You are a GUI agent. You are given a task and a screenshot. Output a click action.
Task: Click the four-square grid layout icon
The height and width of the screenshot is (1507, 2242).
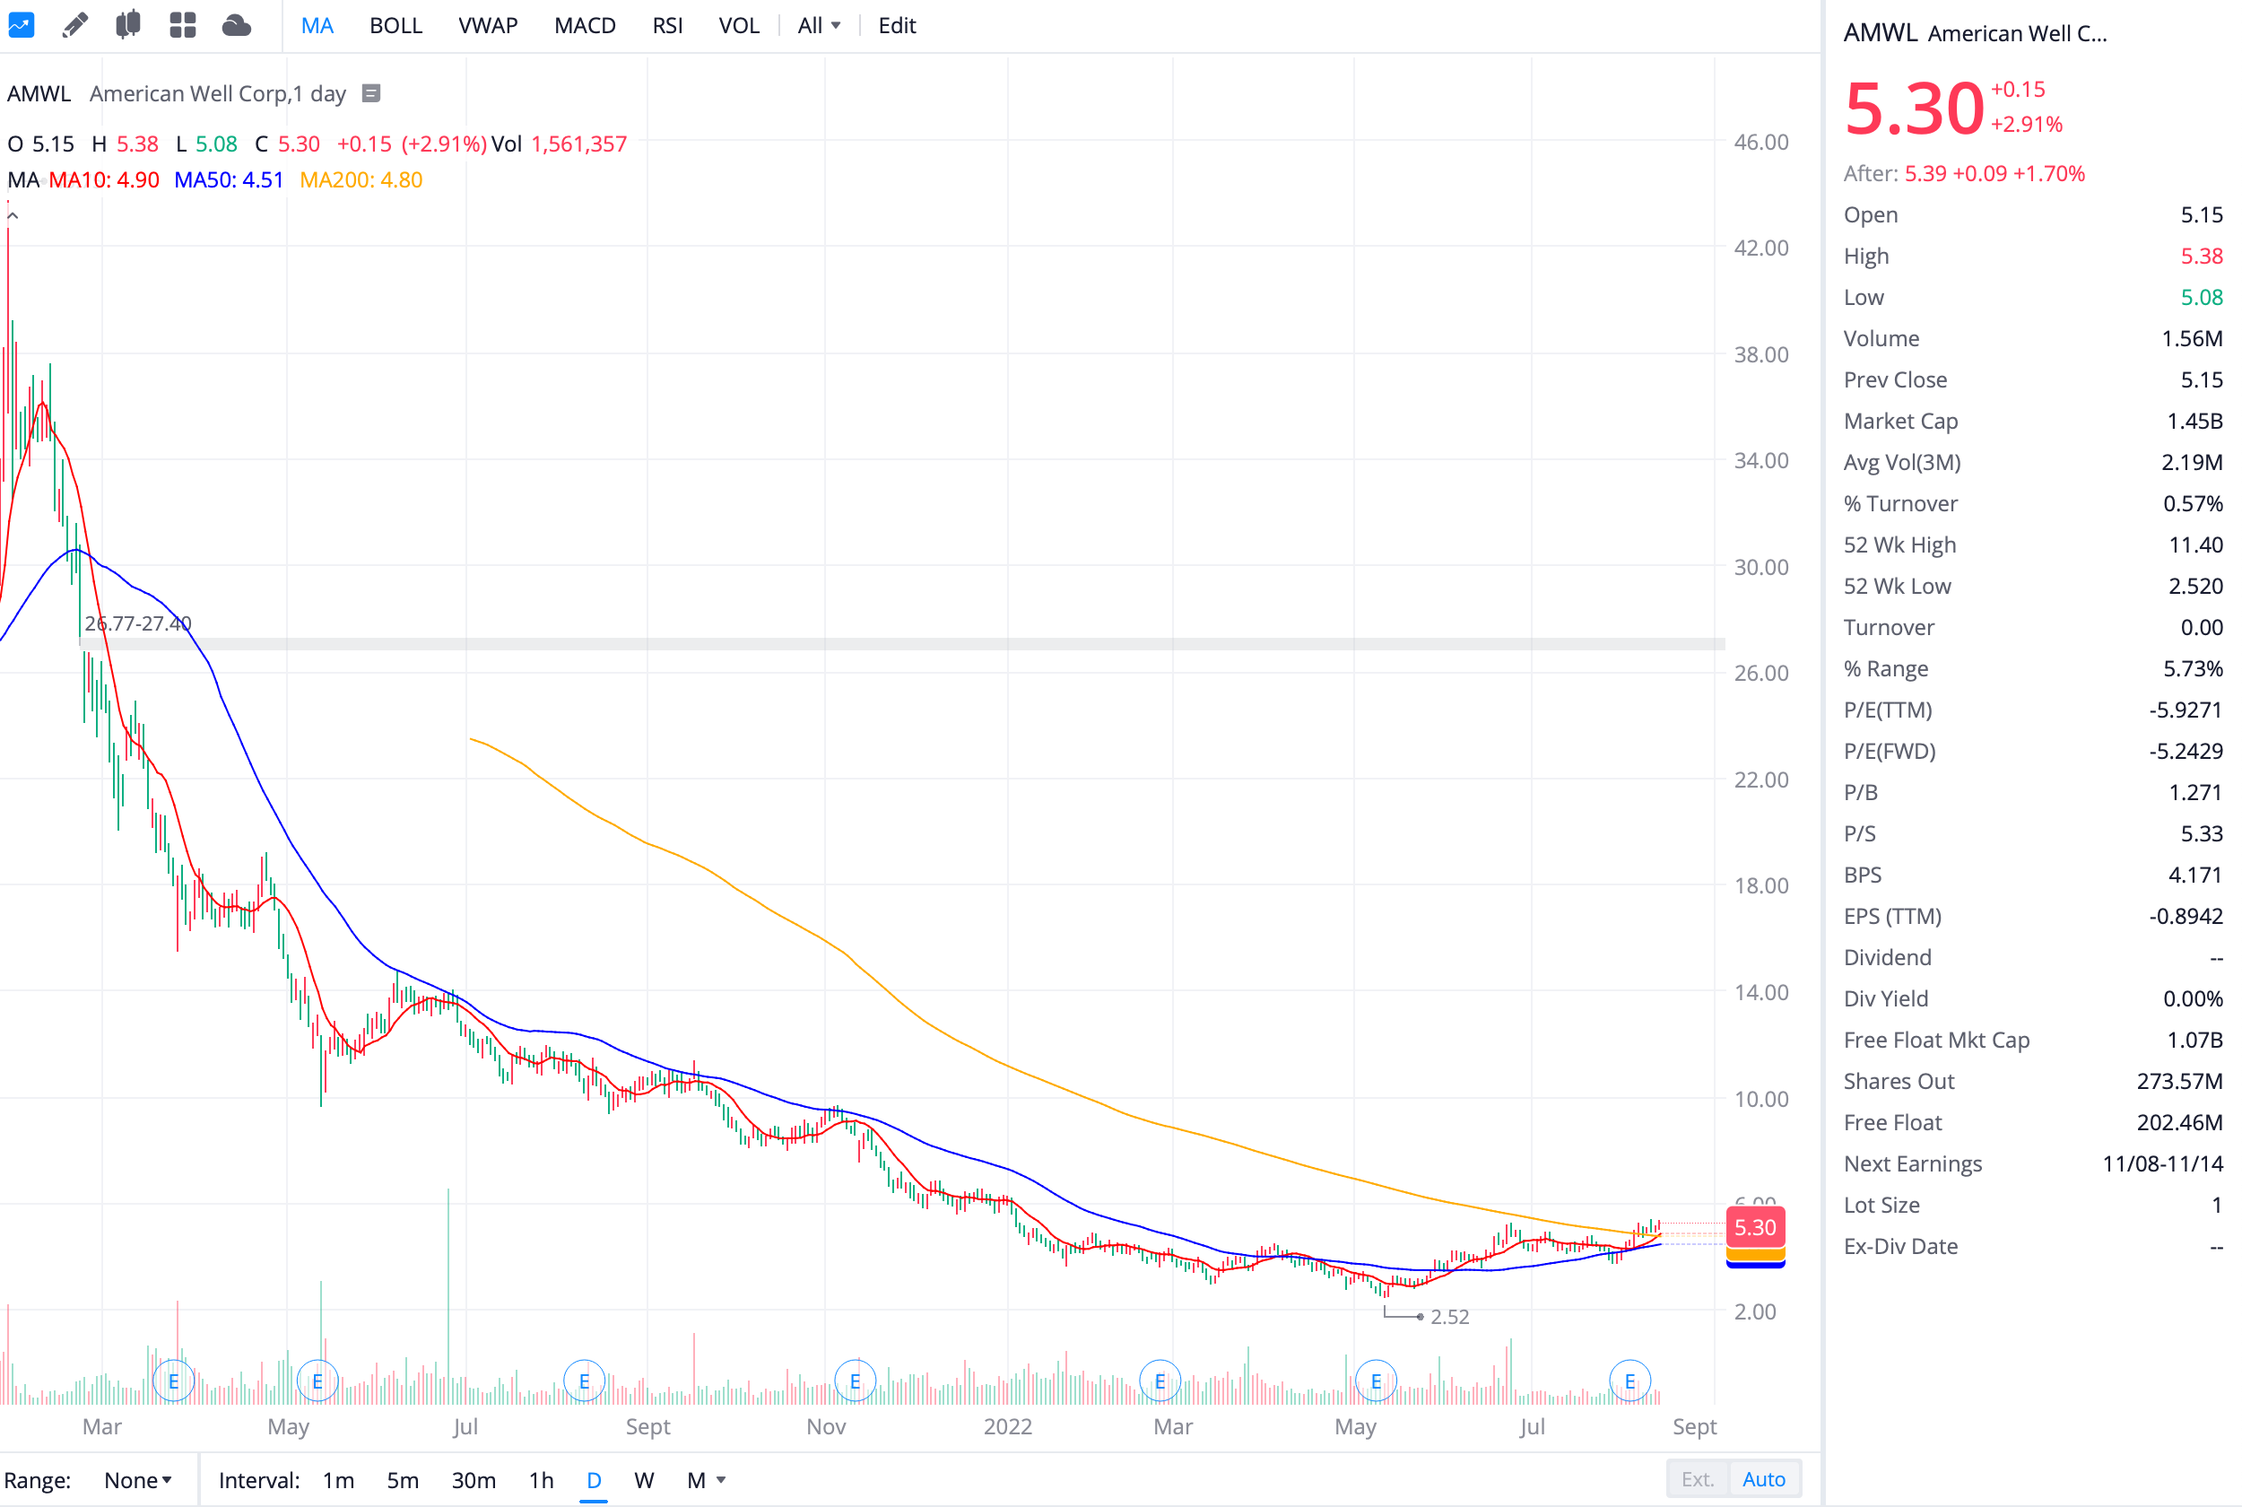click(x=183, y=25)
